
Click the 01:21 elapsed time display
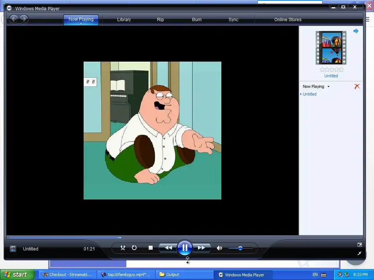[89, 249]
